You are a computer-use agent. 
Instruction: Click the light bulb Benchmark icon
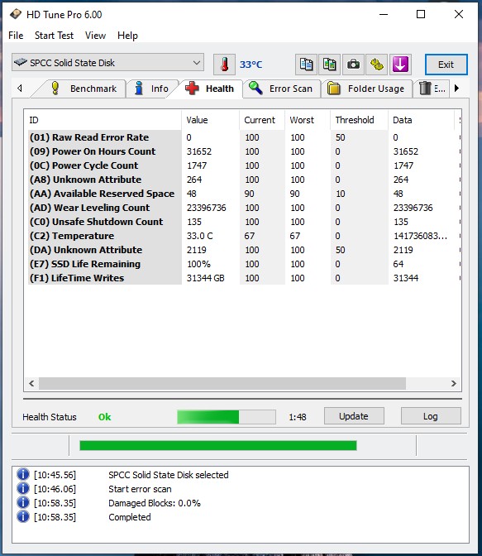pos(55,89)
